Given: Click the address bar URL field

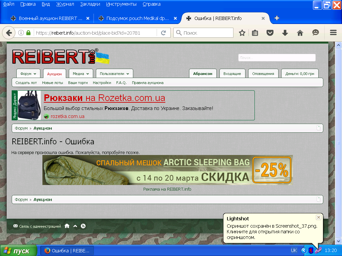Looking at the screenshot, I should coord(96,33).
